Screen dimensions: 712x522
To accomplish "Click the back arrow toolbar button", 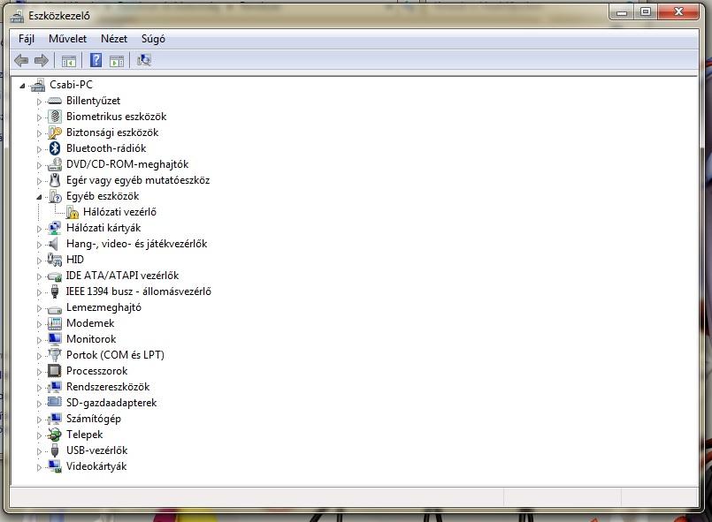I will (21, 60).
